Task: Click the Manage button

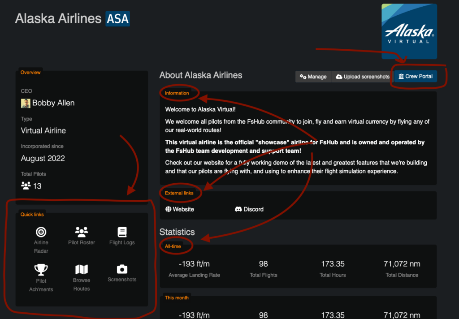Action: click(313, 77)
